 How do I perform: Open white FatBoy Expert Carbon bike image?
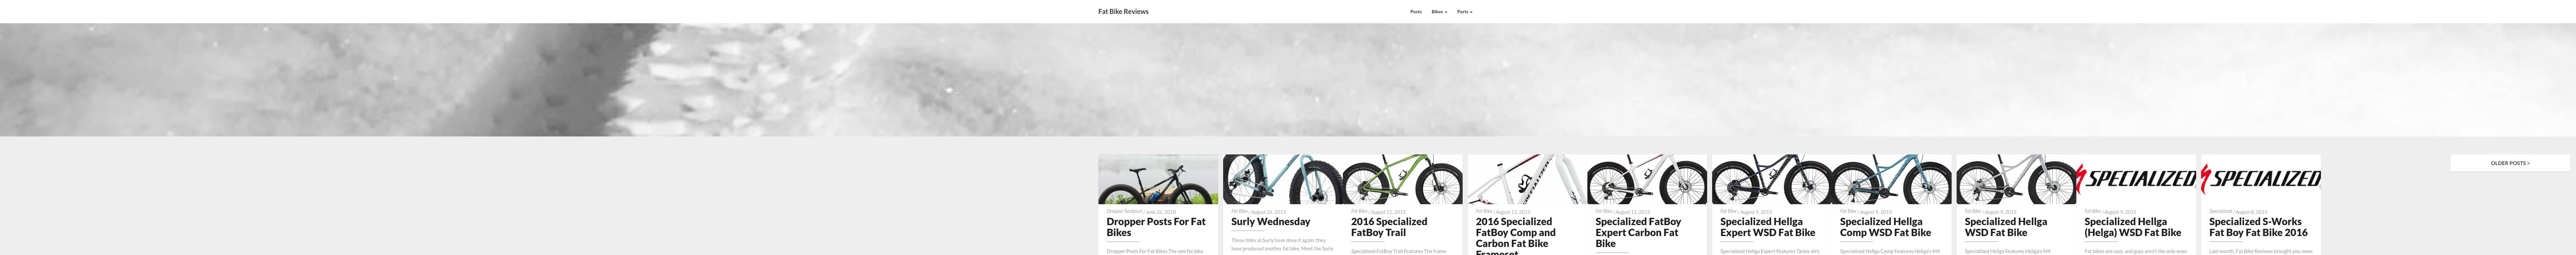(x=1647, y=179)
